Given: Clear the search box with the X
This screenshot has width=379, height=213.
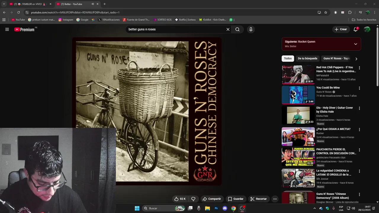Looking at the screenshot, I should tap(228, 29).
